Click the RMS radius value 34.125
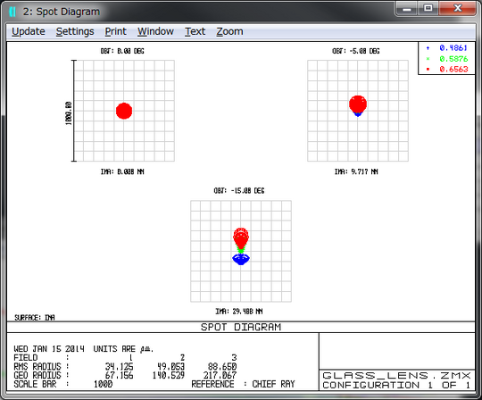Screen dimensions: 482x400 pyautogui.click(x=120, y=366)
